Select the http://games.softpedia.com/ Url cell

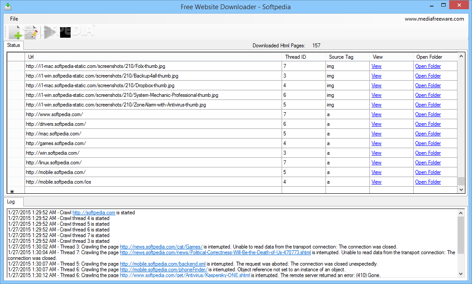point(153,143)
